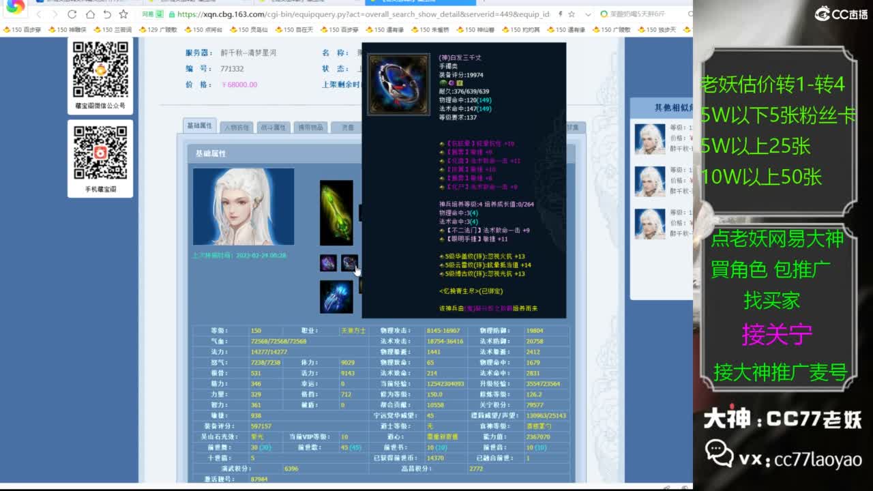Open the '150 朱雀桥' bookmark

click(x=430, y=29)
